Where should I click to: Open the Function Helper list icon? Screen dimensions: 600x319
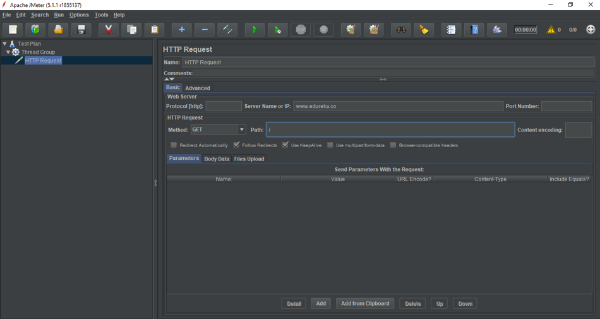pyautogui.click(x=451, y=30)
